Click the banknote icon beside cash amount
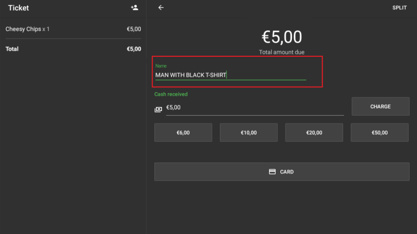The image size is (417, 234). tap(158, 109)
